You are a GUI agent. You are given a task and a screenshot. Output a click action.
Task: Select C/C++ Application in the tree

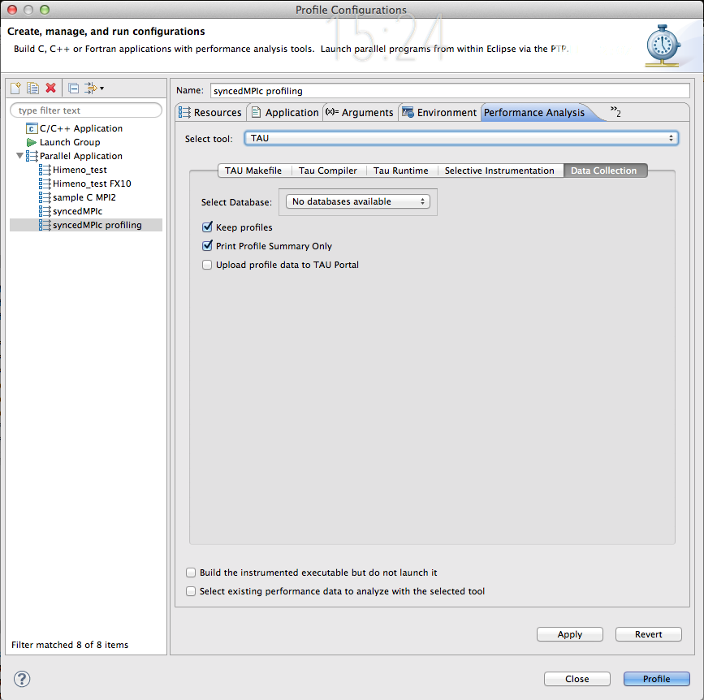click(x=81, y=128)
